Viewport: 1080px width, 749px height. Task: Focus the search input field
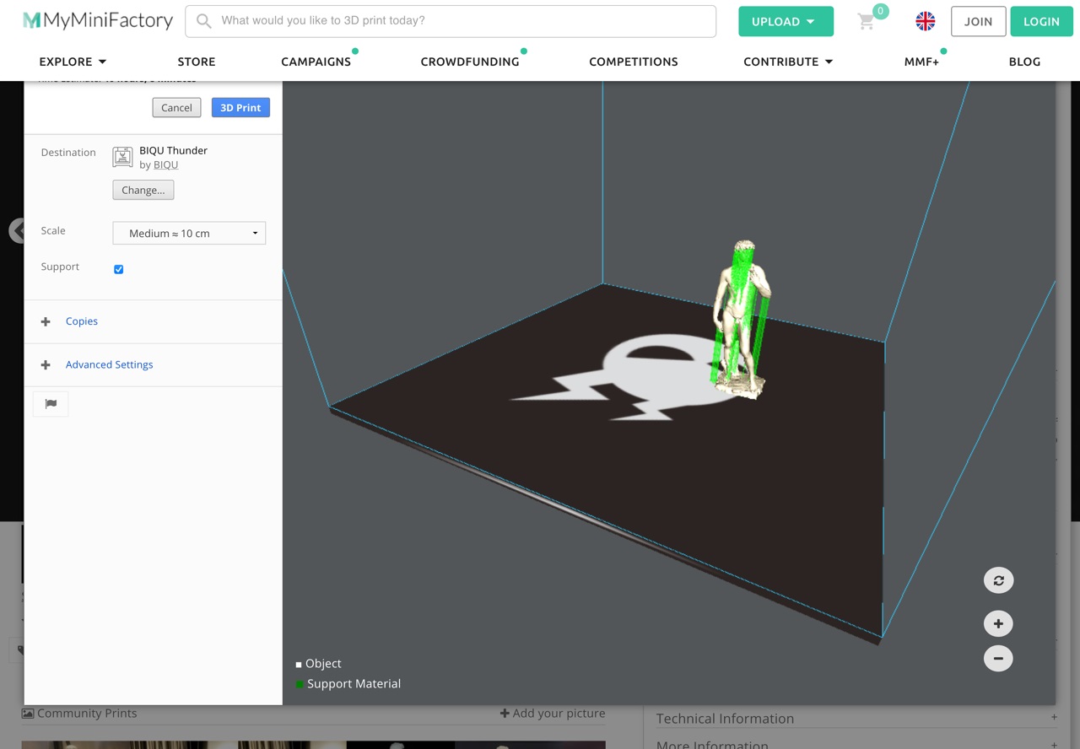pyautogui.click(x=451, y=21)
